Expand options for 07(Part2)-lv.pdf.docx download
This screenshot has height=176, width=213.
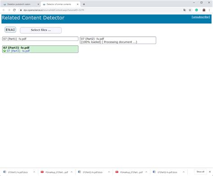click(109, 172)
